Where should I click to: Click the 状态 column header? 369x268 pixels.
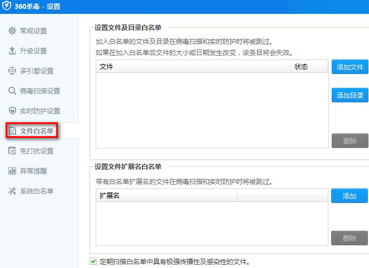point(309,67)
